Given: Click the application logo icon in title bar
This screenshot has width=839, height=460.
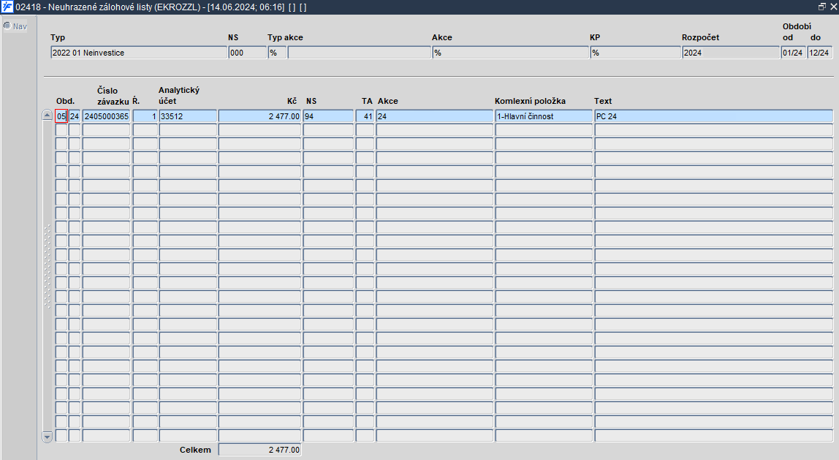Looking at the screenshot, I should pos(7,7).
